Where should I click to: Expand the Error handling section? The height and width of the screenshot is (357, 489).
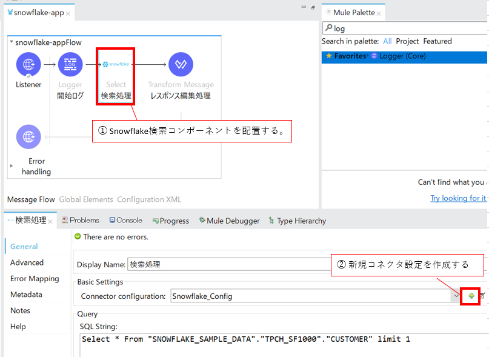click(x=12, y=165)
